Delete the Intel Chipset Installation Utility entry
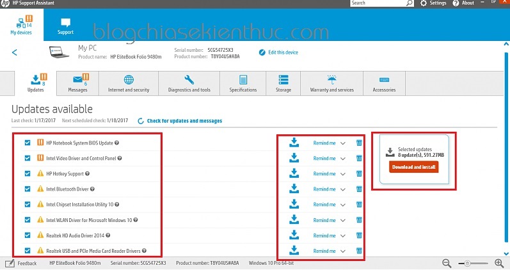The width and height of the screenshot is (510, 270). [x=359, y=205]
